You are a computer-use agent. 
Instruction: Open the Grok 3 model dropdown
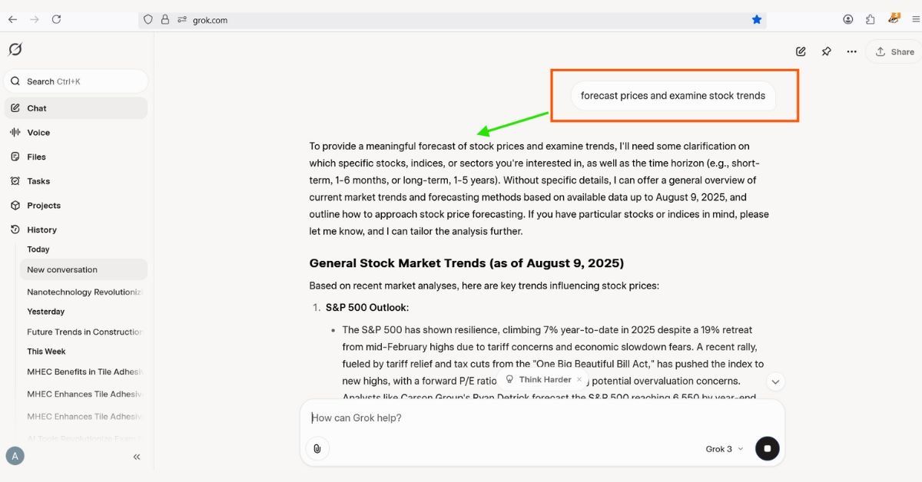coord(724,449)
